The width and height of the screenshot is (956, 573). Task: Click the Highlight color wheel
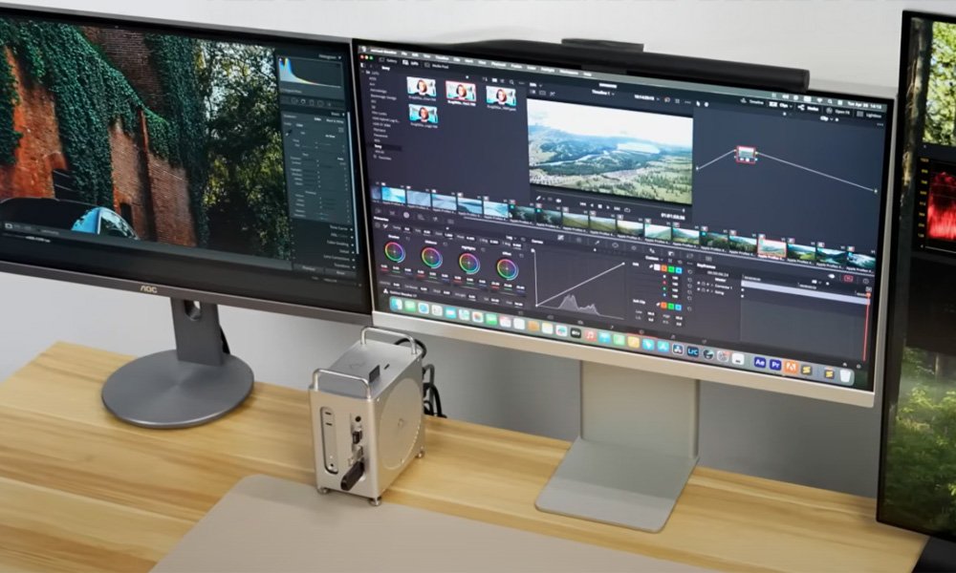468,264
